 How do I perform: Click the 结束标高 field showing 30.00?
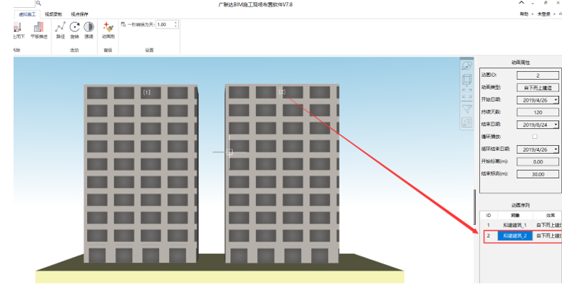pyautogui.click(x=538, y=174)
